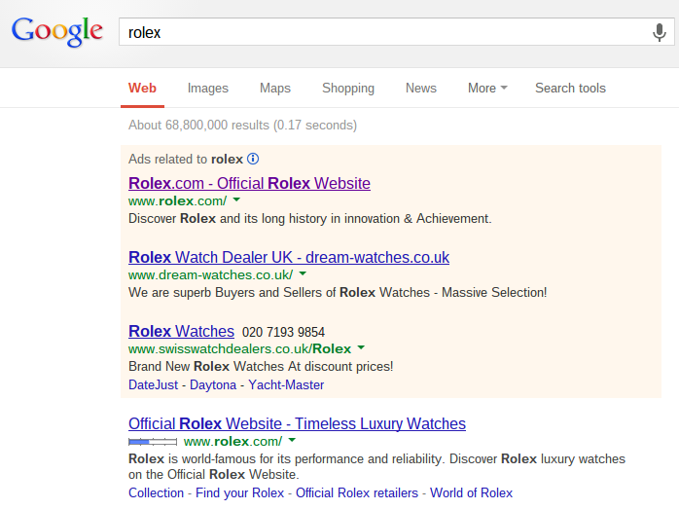Open the Maps tab
This screenshot has width=679, height=509.
[x=275, y=88]
